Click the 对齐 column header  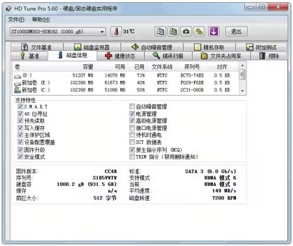tap(222, 67)
